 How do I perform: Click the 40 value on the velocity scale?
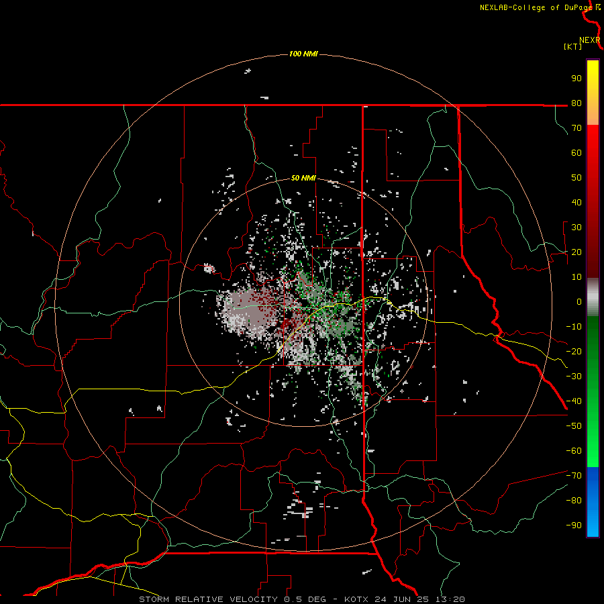click(576, 202)
